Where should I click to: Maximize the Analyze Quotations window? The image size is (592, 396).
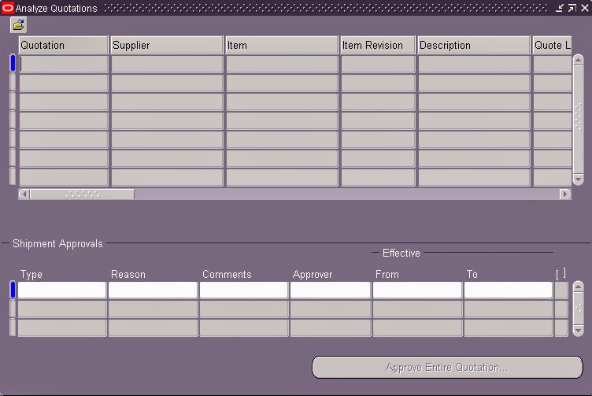click(572, 8)
